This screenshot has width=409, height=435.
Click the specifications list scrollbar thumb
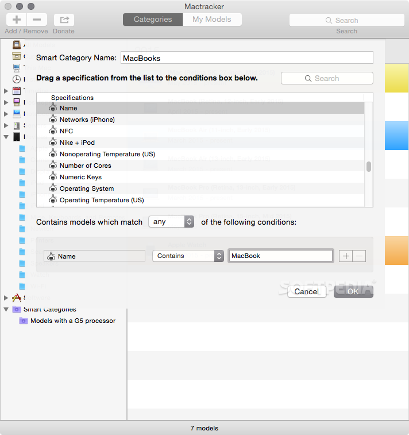(x=369, y=167)
